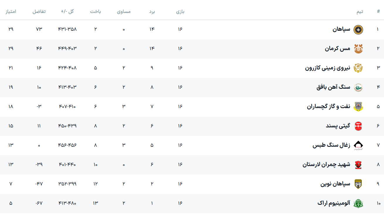The height and width of the screenshot is (215, 384).
Task: Click the گیتی پسند team logo
Action: pyautogui.click(x=358, y=126)
